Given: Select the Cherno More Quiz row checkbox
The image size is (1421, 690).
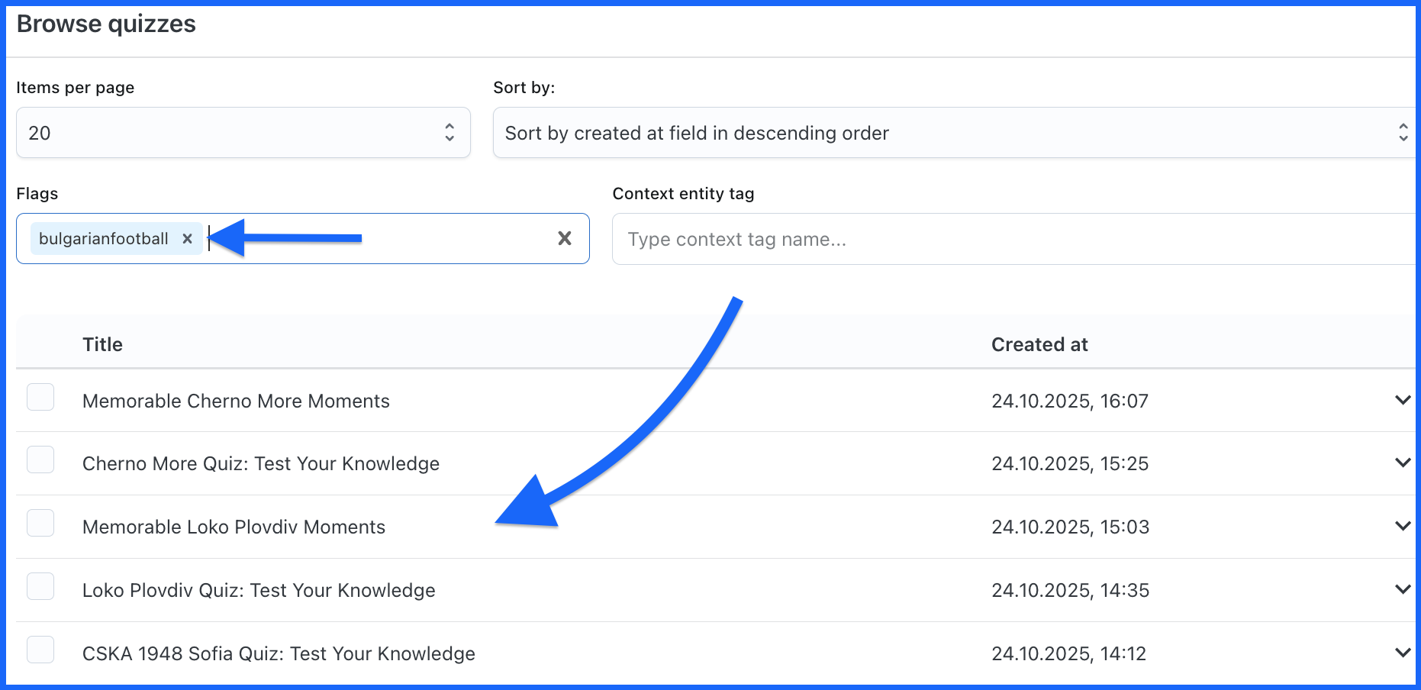Looking at the screenshot, I should click(x=40, y=460).
